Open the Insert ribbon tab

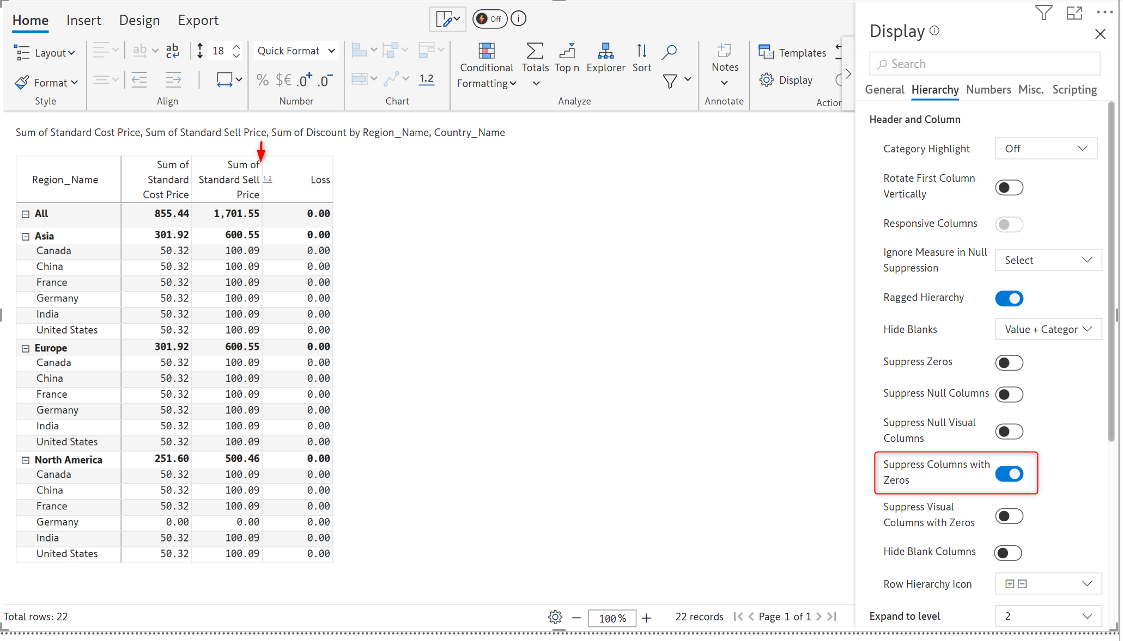click(83, 20)
